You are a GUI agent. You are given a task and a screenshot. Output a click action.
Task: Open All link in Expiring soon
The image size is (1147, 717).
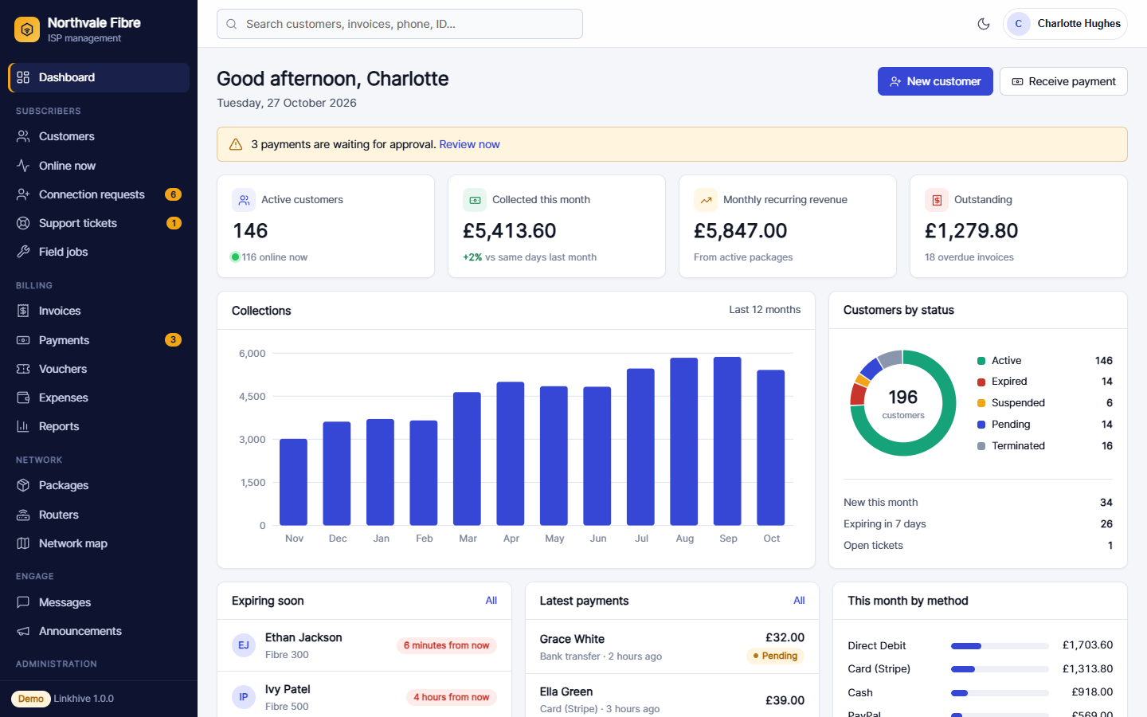(x=491, y=601)
